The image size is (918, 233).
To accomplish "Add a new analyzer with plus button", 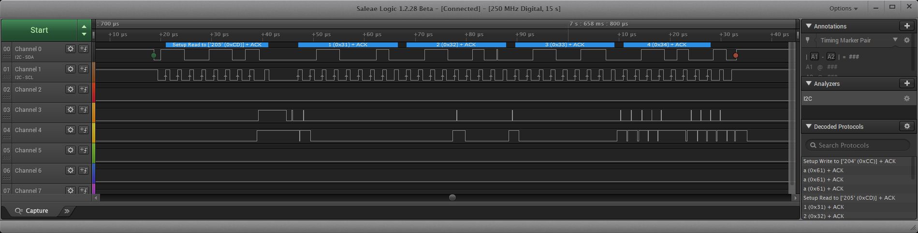I will click(x=907, y=83).
